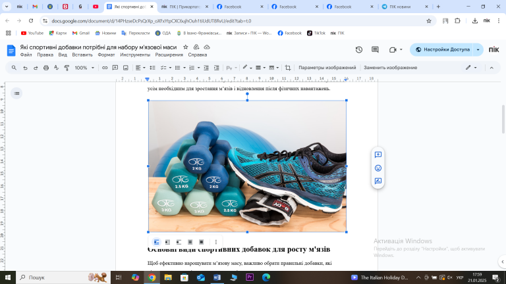Open the editing mode pencil dropdown

(x=471, y=68)
